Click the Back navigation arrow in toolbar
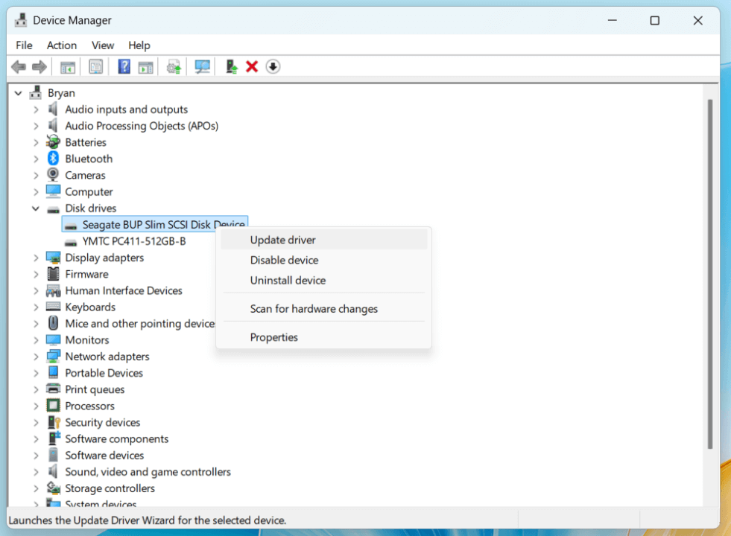This screenshot has height=536, width=731. click(x=18, y=66)
